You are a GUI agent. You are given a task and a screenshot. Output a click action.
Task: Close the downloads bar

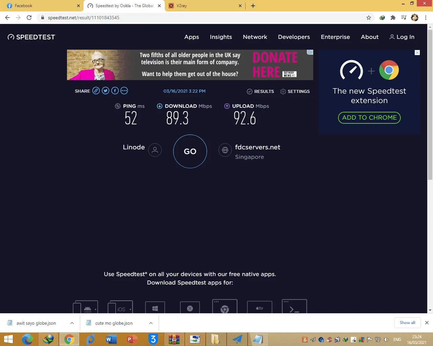click(x=427, y=323)
